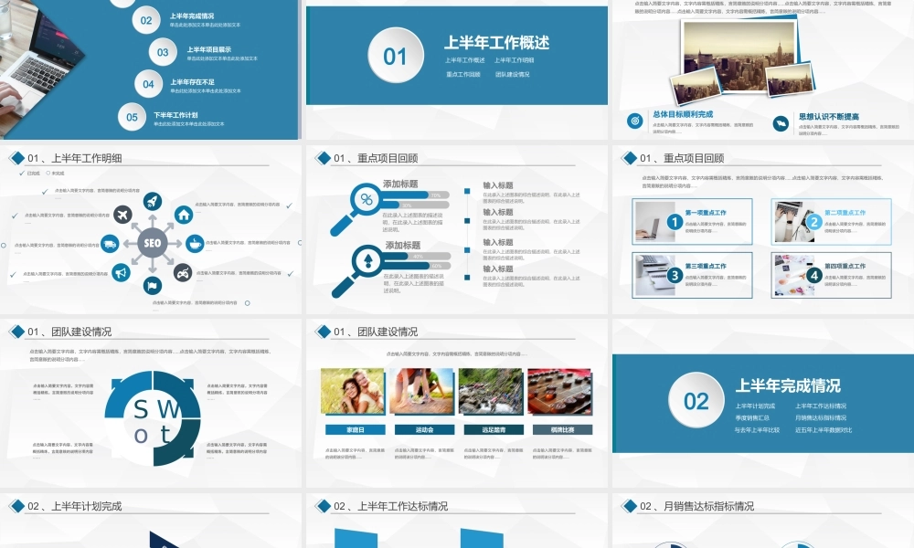Viewport: 914px width, 548px height.
Task: Click the 70% progress bar
Action: 412,195
